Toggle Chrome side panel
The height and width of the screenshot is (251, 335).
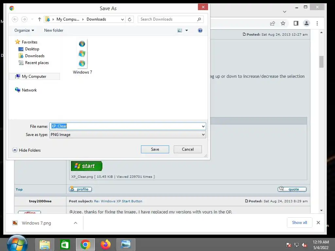(x=296, y=23)
